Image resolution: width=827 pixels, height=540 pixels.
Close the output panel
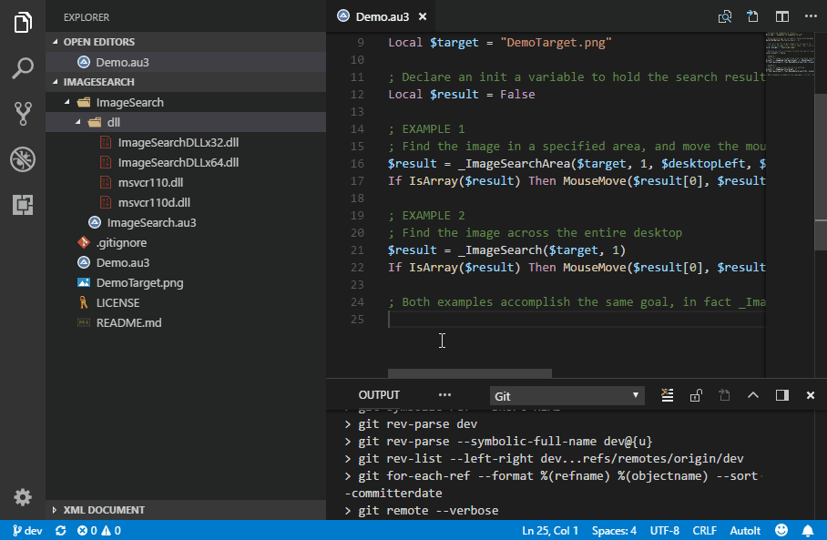click(811, 395)
